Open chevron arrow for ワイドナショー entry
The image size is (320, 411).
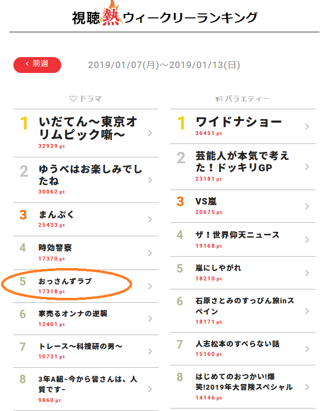(307, 127)
